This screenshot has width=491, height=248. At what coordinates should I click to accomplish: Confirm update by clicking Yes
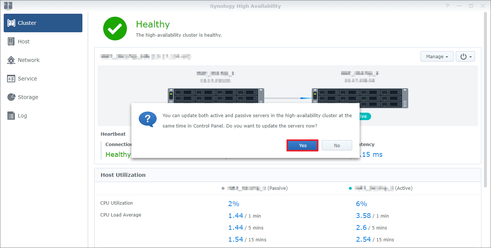pos(302,145)
